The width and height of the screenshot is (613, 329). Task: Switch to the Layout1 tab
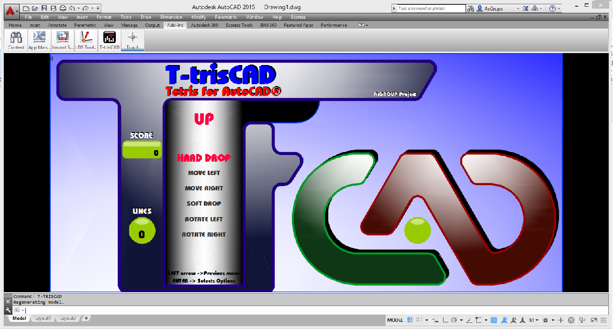[42, 318]
